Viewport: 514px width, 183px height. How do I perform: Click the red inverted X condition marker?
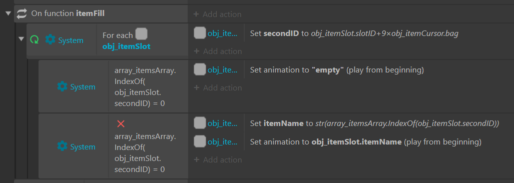[121, 123]
